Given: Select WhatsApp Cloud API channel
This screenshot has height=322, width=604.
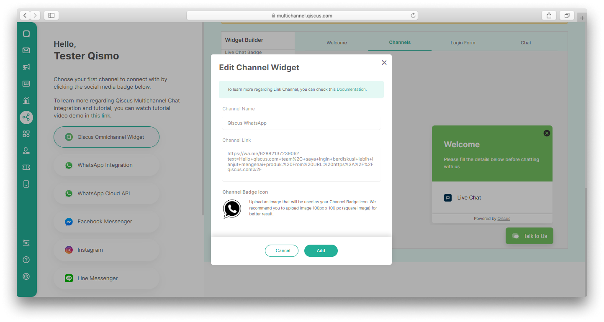Looking at the screenshot, I should coord(106,193).
